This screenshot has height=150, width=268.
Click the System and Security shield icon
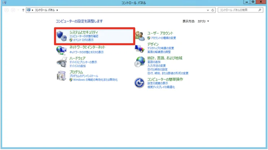click(62, 36)
